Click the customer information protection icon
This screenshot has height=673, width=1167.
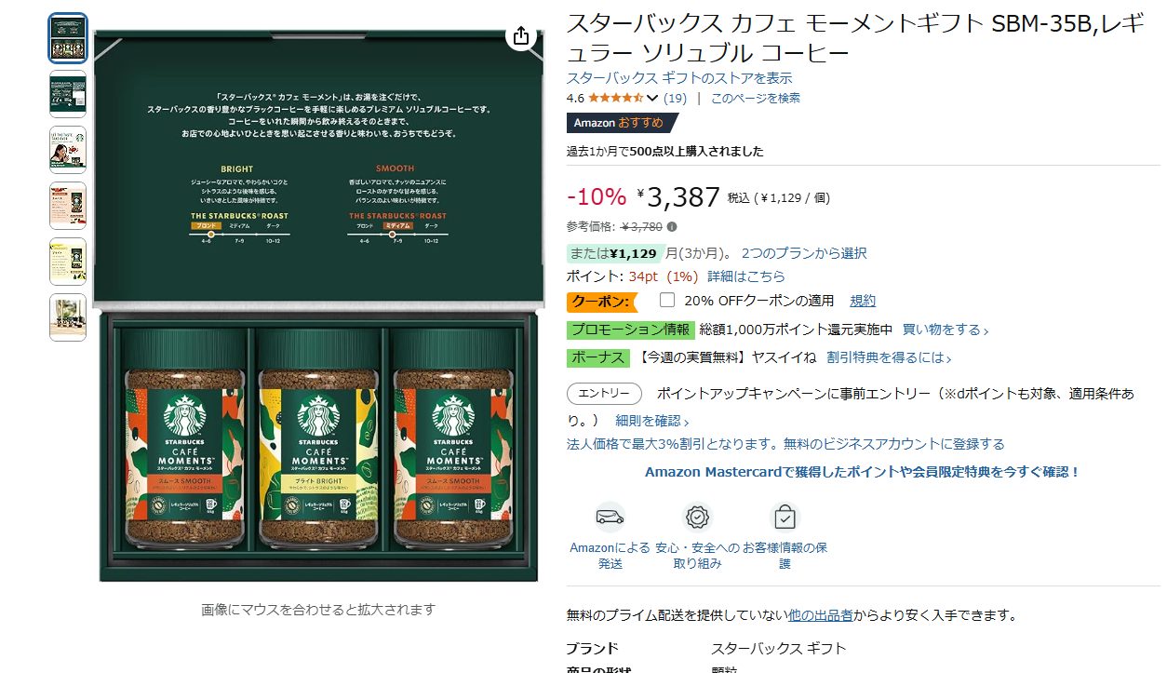[x=785, y=517]
